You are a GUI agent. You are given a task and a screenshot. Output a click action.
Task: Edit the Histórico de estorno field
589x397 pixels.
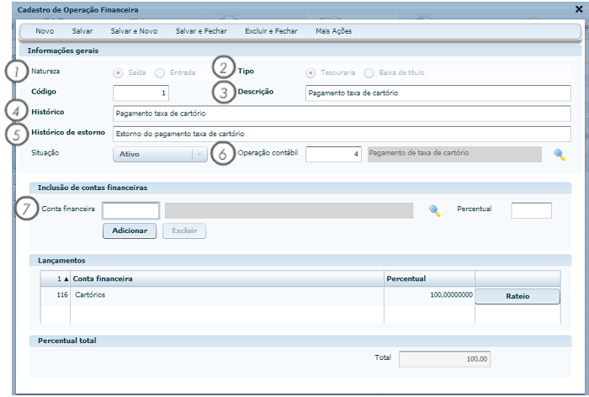pyautogui.click(x=342, y=134)
